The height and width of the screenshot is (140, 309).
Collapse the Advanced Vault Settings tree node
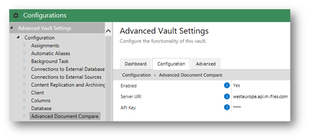12,28
